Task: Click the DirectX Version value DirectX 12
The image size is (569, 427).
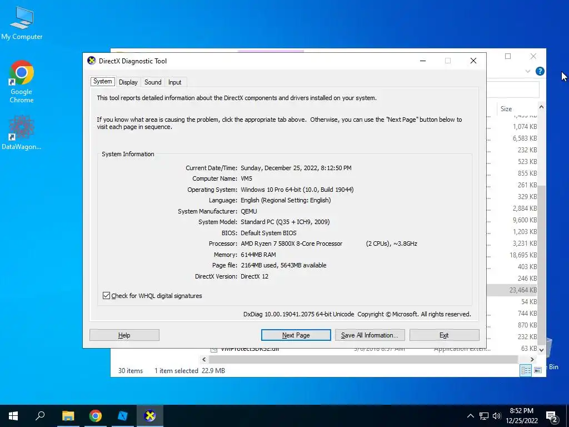Action: click(254, 276)
